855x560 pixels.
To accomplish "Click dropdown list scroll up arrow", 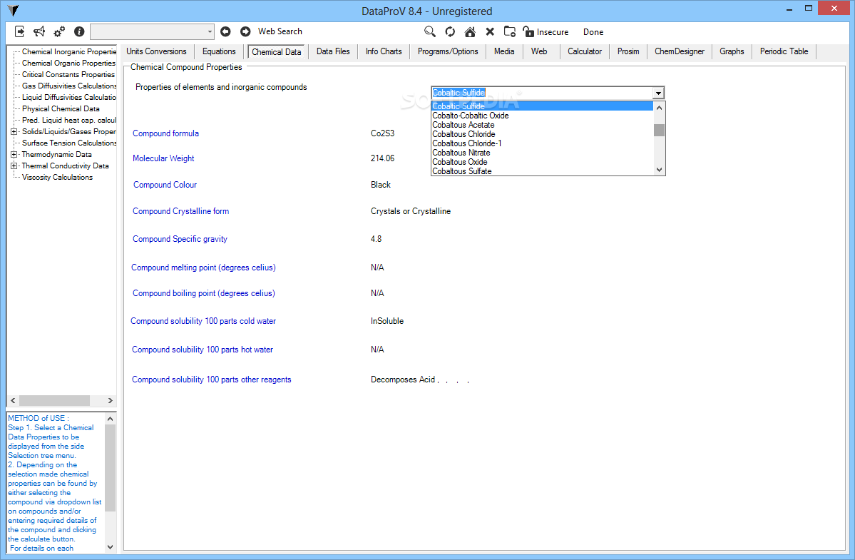I will [659, 108].
